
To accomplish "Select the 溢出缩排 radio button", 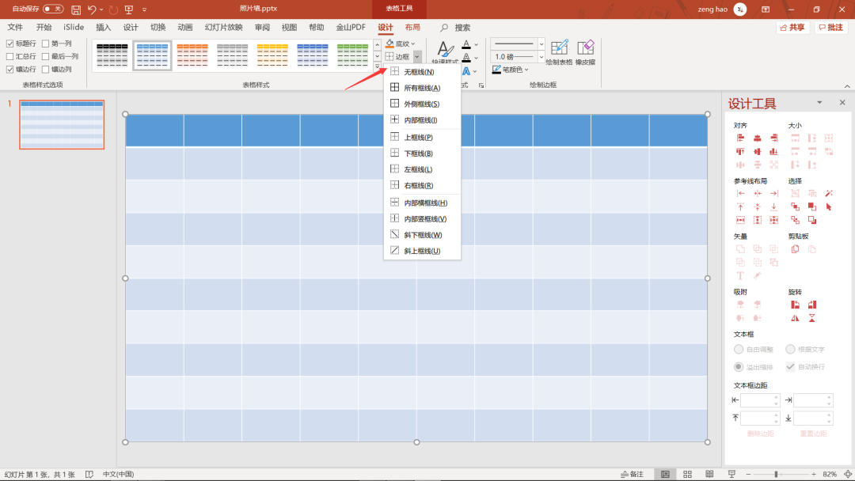I will click(x=739, y=366).
